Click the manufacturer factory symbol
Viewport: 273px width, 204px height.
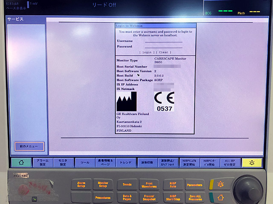pos(127,102)
